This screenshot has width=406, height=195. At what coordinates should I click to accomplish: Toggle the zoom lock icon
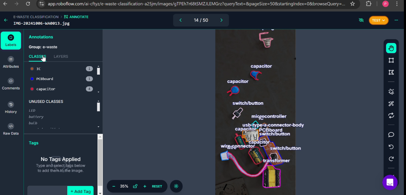point(135,186)
